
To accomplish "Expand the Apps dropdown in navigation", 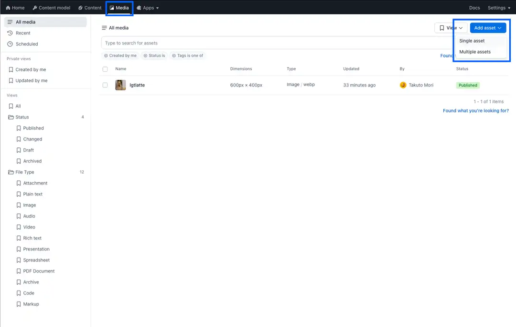I will 148,8.
